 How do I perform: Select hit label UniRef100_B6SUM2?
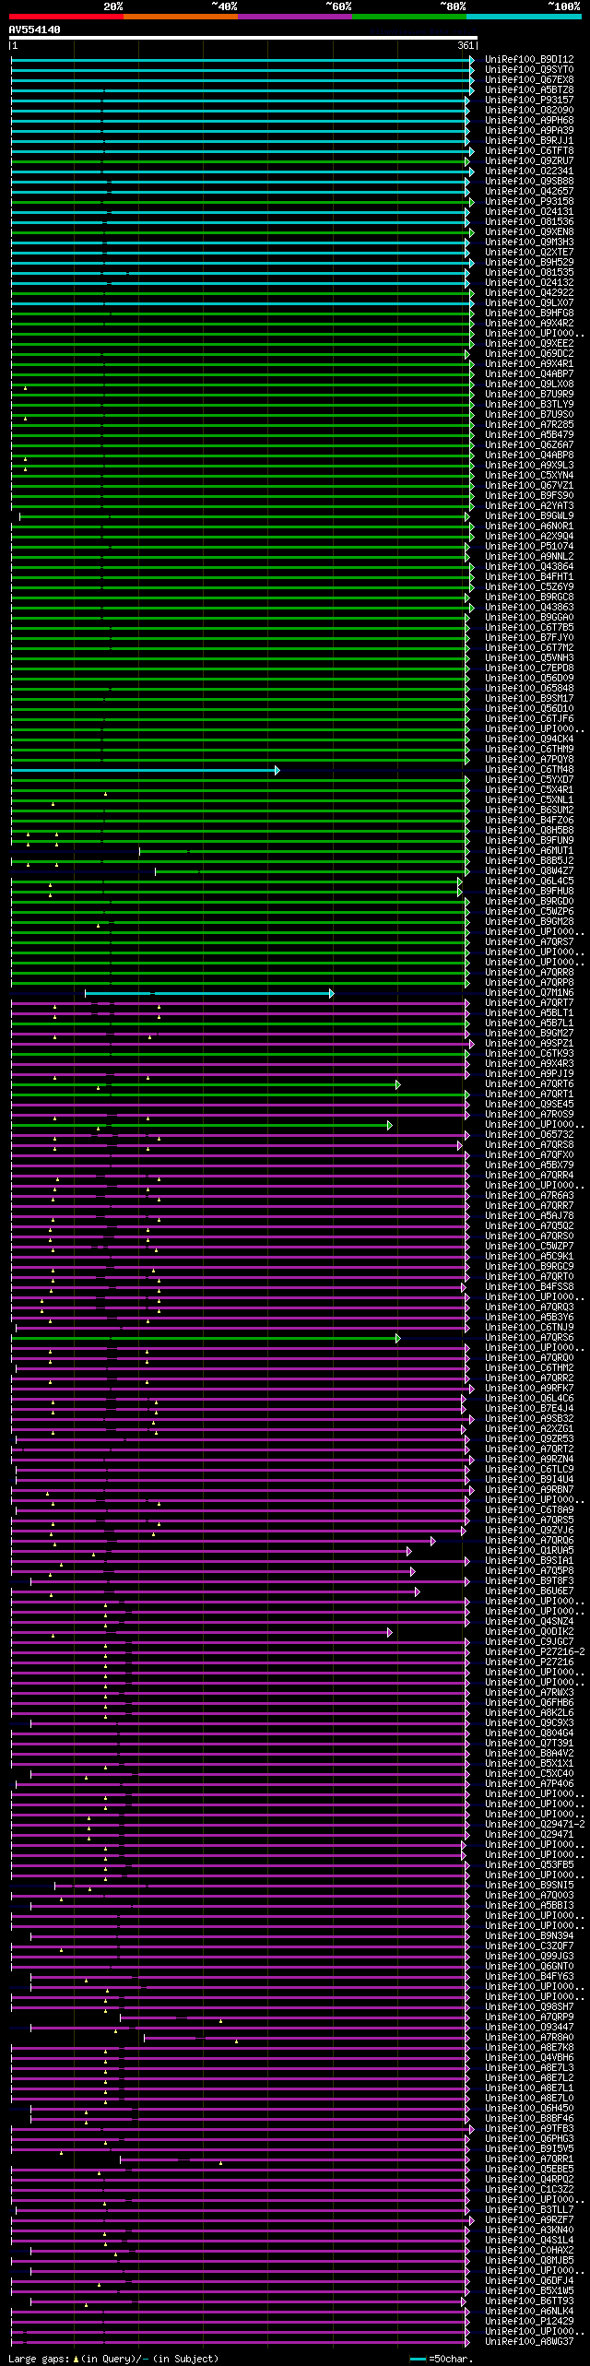coord(529,810)
